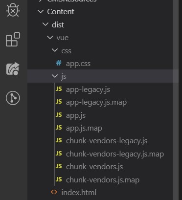This screenshot has height=200, width=182.
Task: Open the chunk-vendors-legacy.js.map file
Action: click(x=115, y=154)
